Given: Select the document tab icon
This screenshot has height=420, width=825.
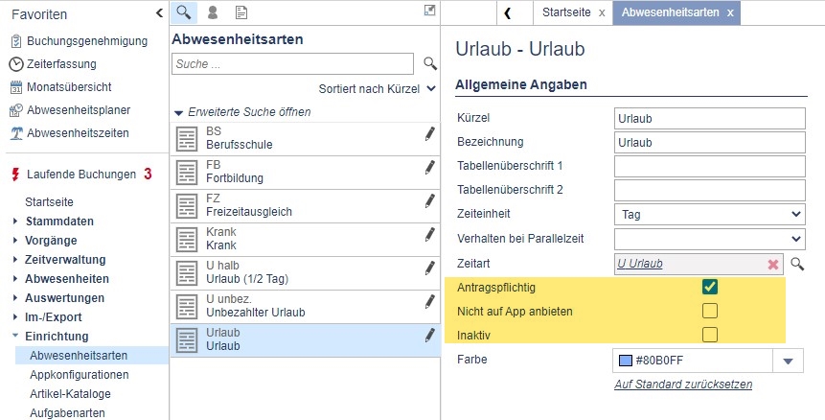Looking at the screenshot, I should 241,12.
